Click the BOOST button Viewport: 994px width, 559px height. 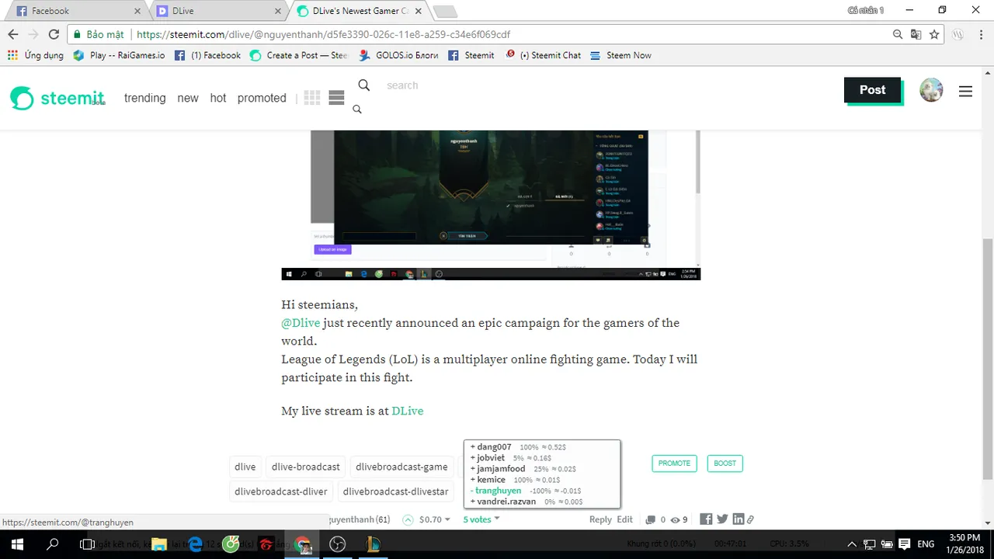coord(725,464)
